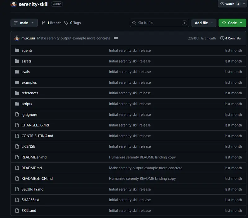The width and height of the screenshot is (248, 218).
Task: Click the agents folder icon
Action: [x=17, y=50]
